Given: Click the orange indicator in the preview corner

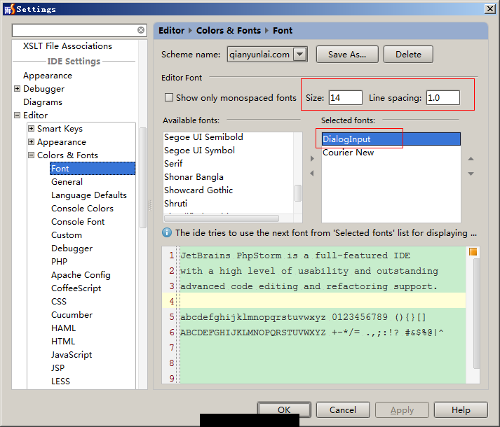Looking at the screenshot, I should pos(473,252).
